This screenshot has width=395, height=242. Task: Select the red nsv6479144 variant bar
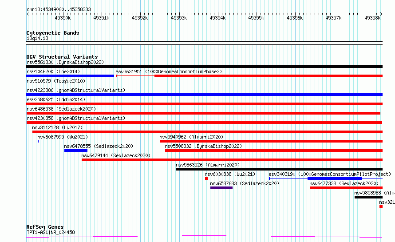click(232, 160)
